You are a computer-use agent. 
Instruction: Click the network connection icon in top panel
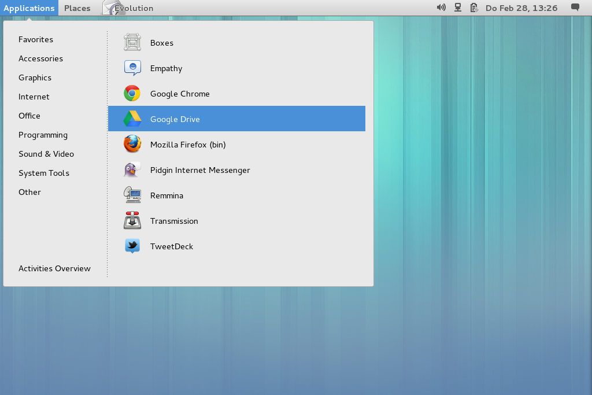point(458,8)
